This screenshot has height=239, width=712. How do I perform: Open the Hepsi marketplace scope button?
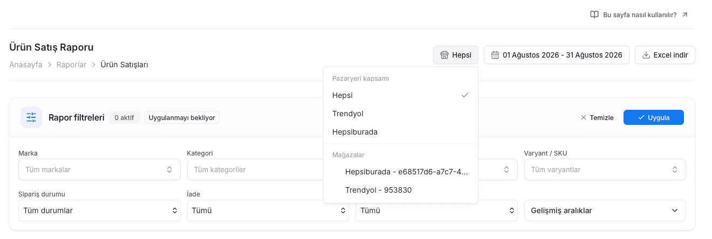click(456, 55)
